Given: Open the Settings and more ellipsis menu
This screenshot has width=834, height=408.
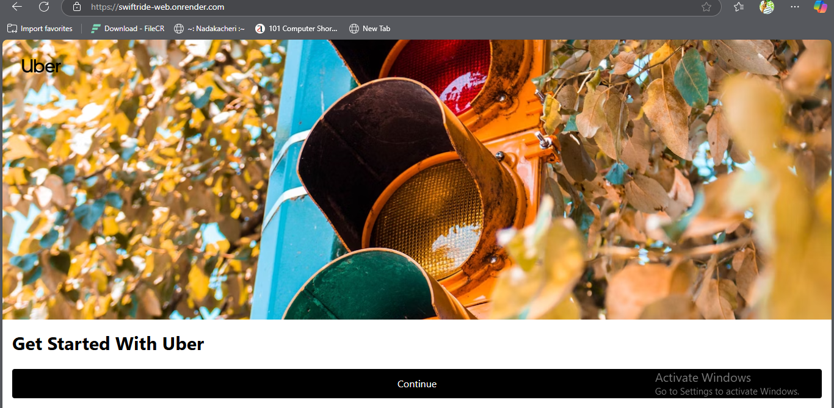Looking at the screenshot, I should pos(794,7).
